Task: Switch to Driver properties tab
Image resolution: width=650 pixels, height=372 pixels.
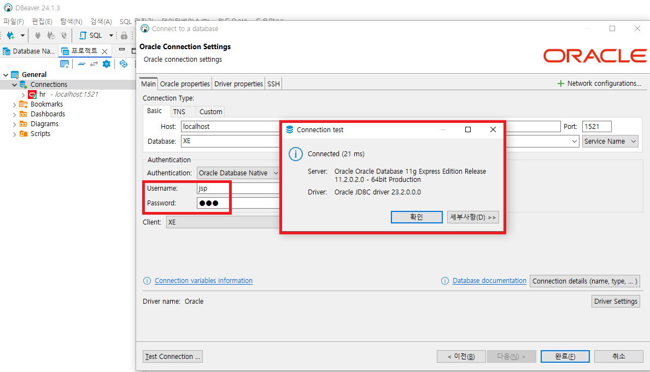Action: point(238,84)
